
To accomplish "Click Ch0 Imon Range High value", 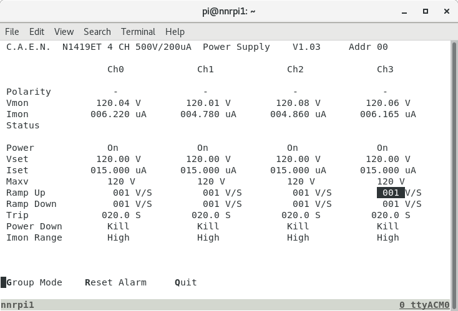I will 119,237.
